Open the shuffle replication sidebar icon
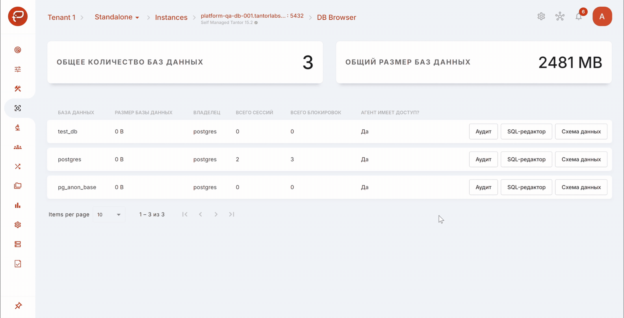624x318 pixels. pyautogui.click(x=18, y=167)
